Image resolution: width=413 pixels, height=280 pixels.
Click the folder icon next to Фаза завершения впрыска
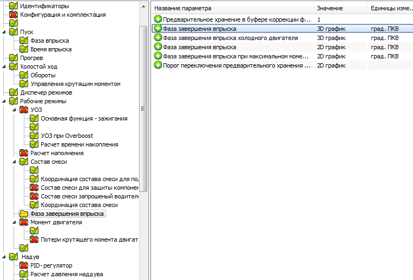click(24, 214)
